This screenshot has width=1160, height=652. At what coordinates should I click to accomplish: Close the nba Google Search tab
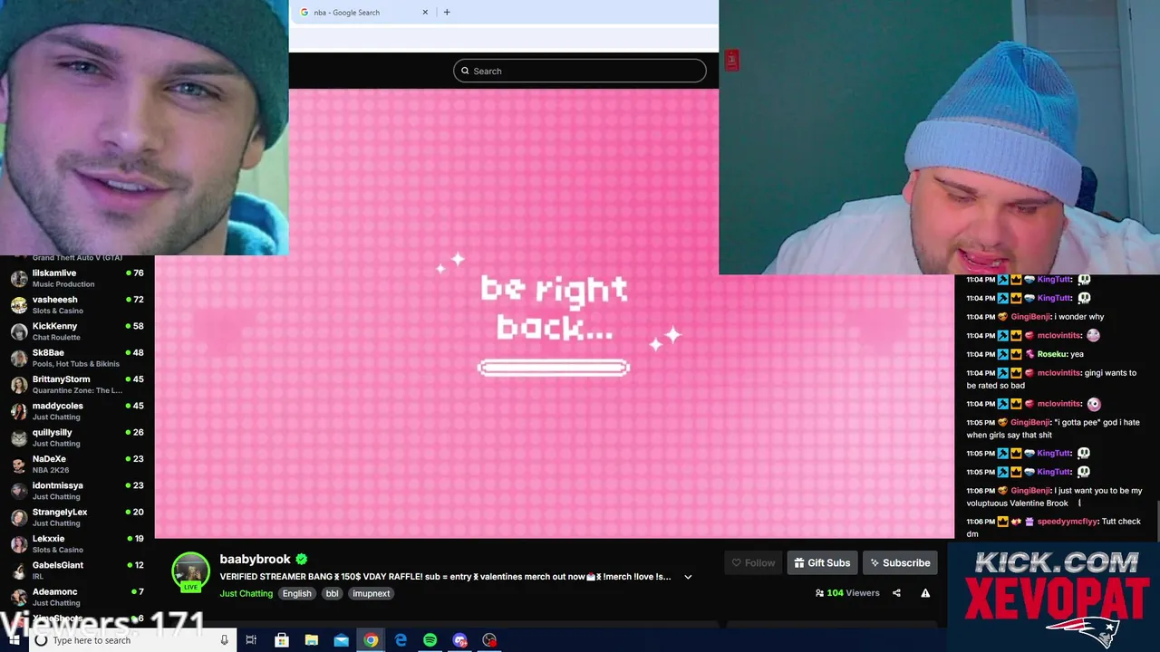425,13
